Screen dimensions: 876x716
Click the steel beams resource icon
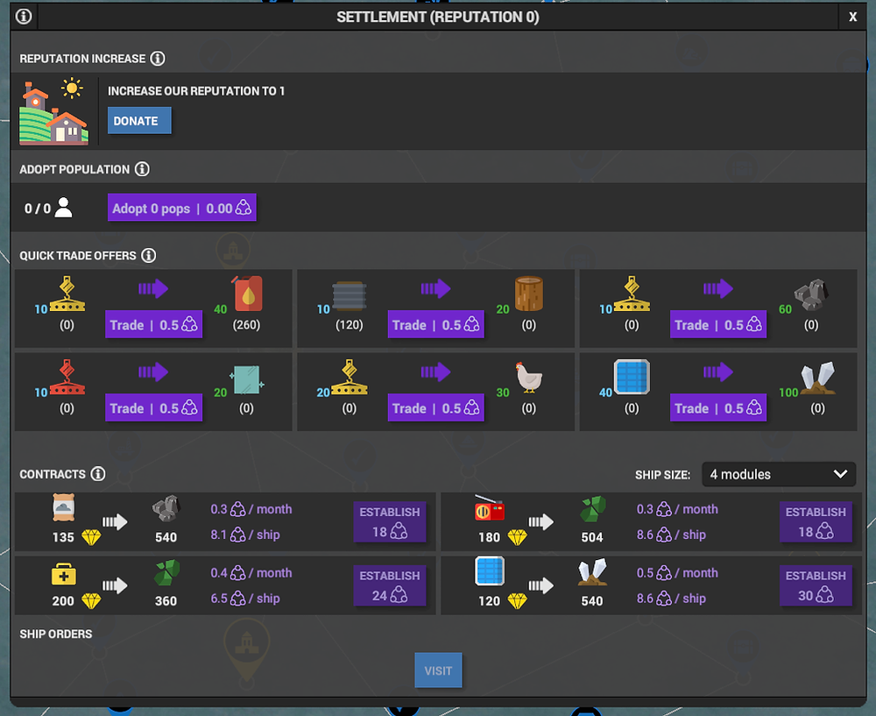[350, 295]
